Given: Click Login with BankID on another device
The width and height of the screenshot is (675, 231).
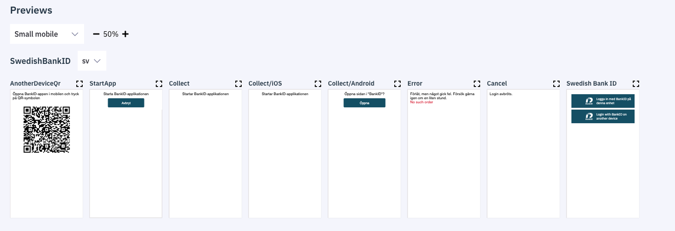Looking at the screenshot, I should (603, 116).
